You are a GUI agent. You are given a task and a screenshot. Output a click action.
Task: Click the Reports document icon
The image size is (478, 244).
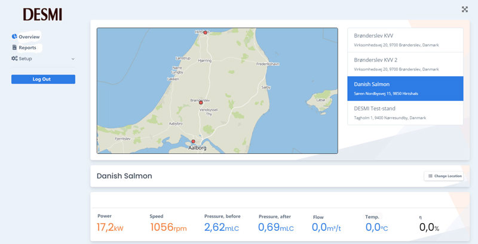tap(14, 48)
